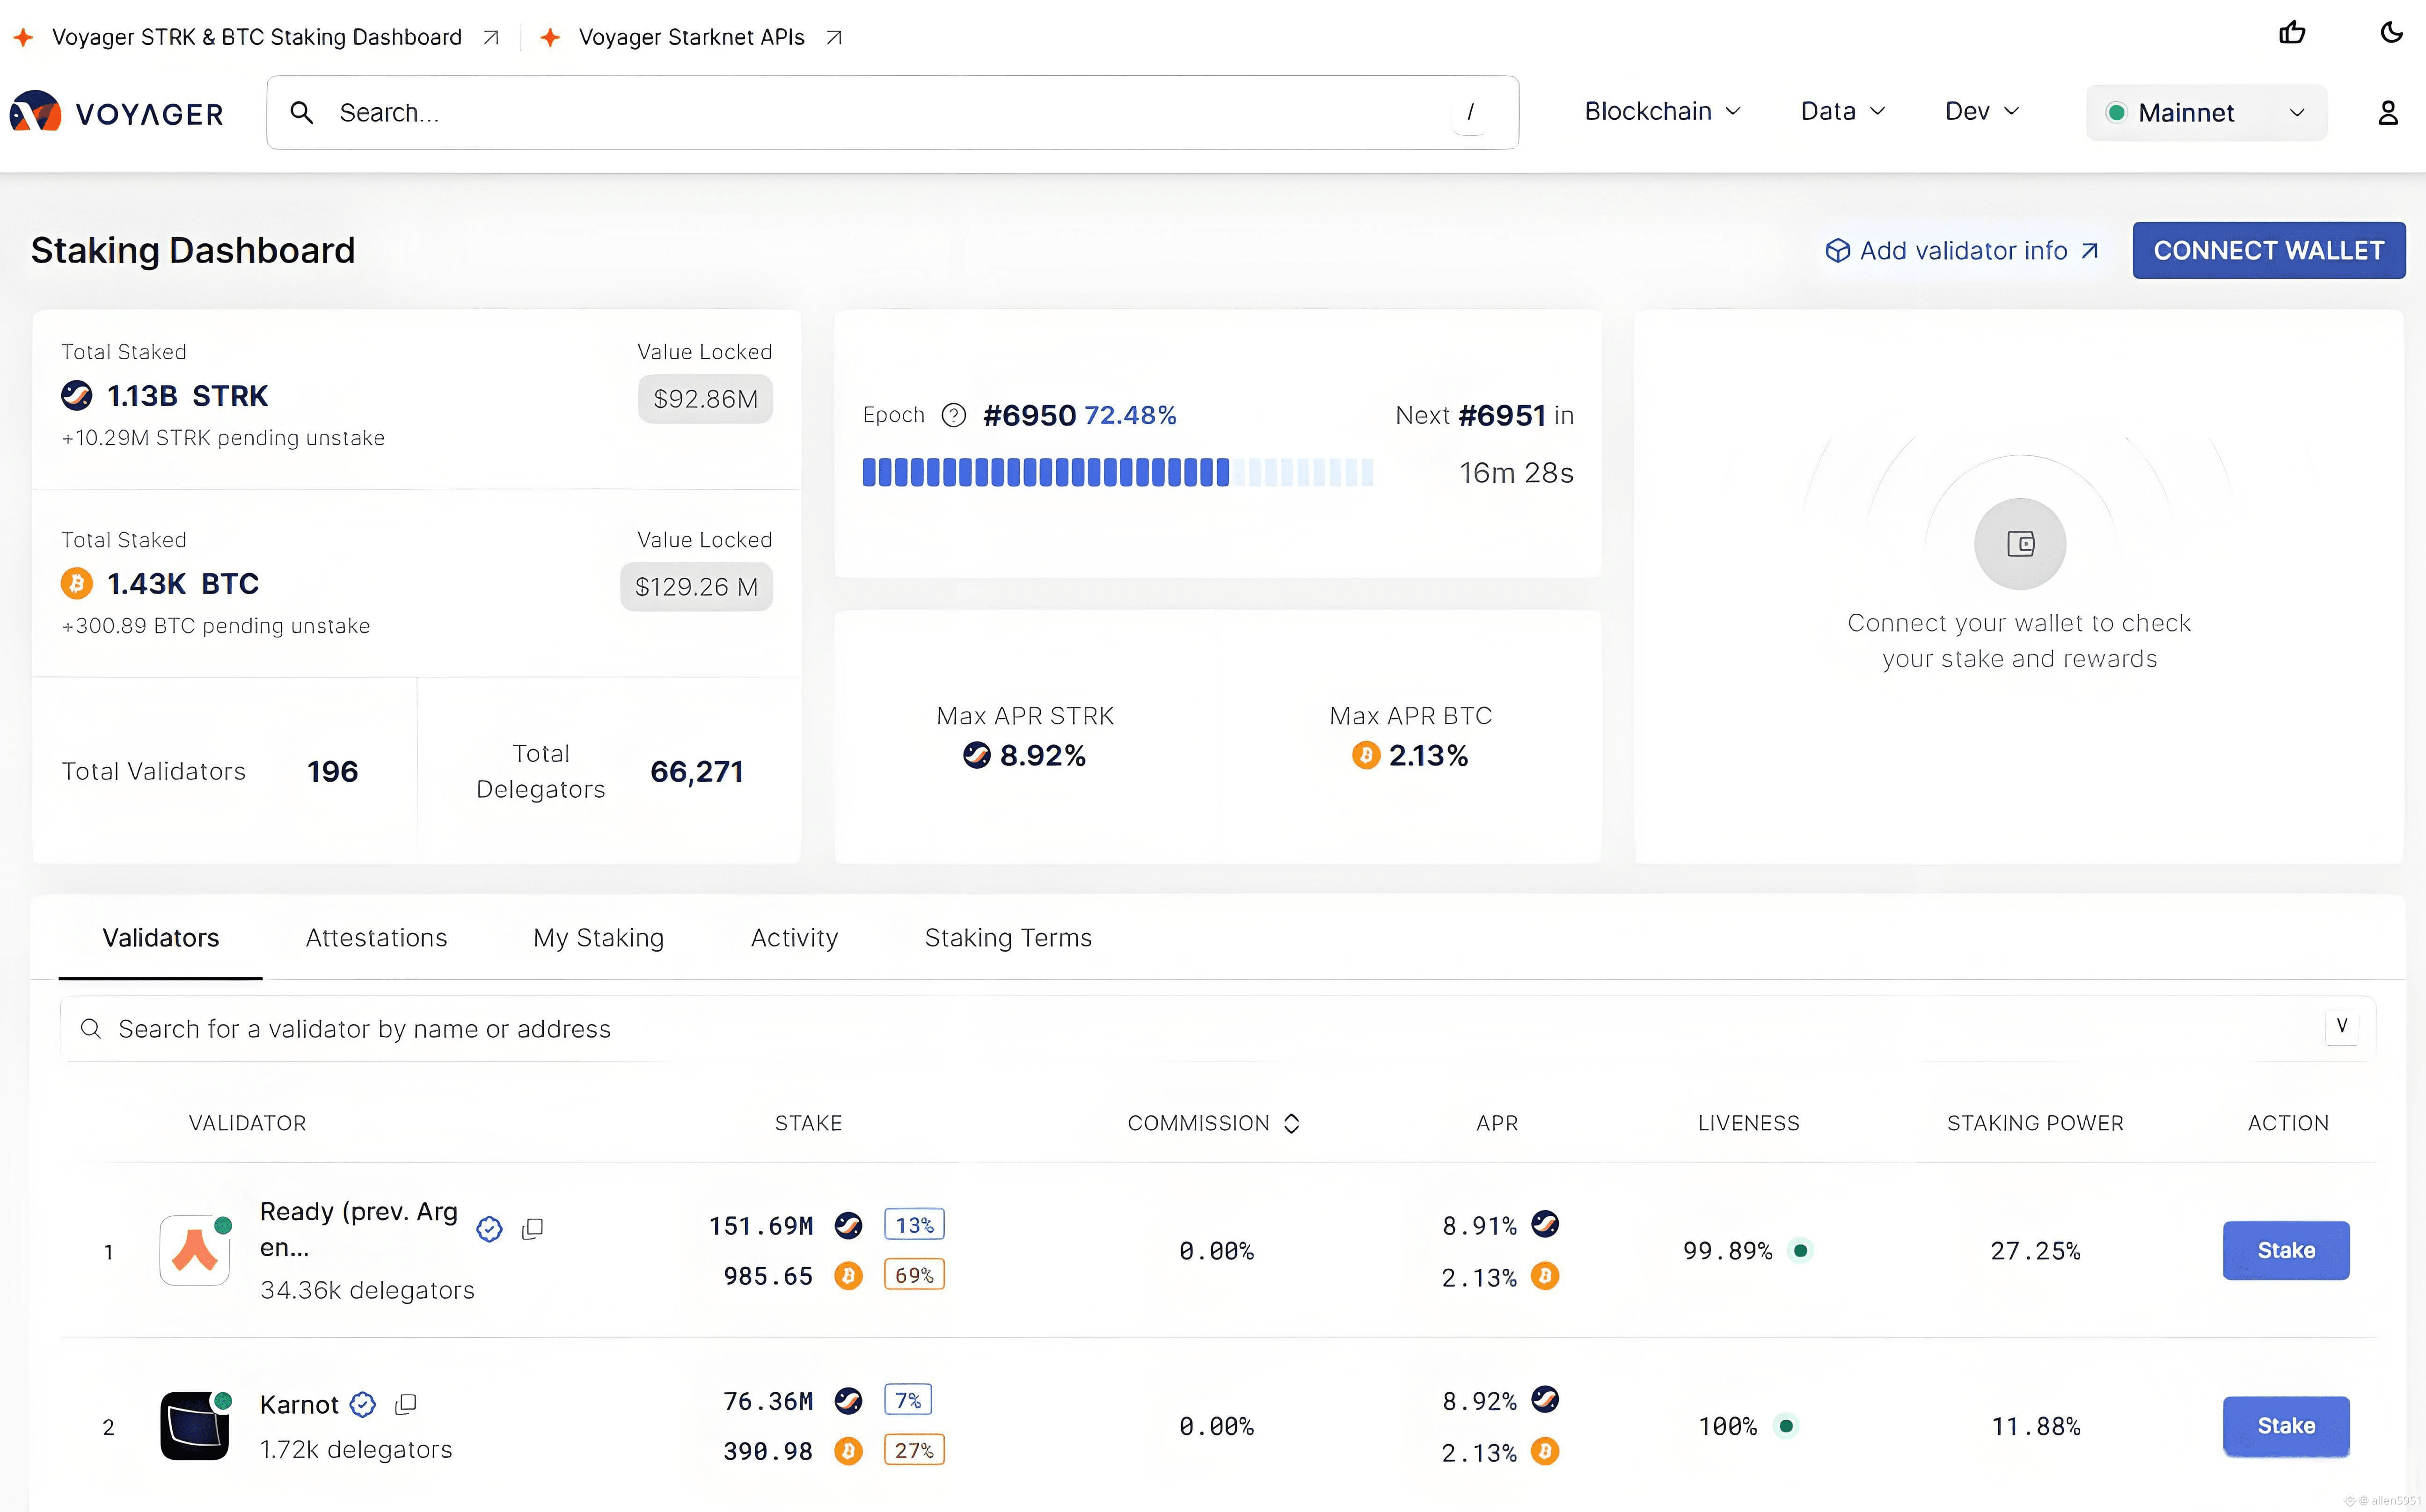The image size is (2426, 1512).
Task: Click Karnot verified badge icon
Action: click(362, 1404)
